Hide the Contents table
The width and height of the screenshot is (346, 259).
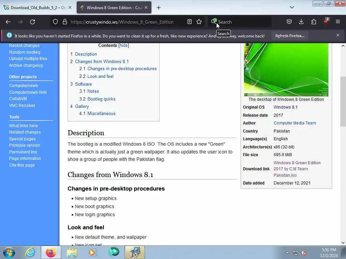[x=124, y=46]
